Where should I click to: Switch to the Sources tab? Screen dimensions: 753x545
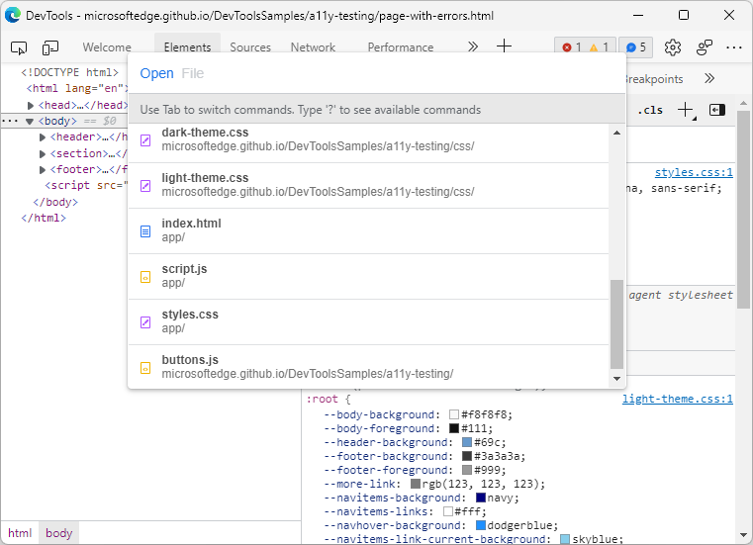coord(250,47)
